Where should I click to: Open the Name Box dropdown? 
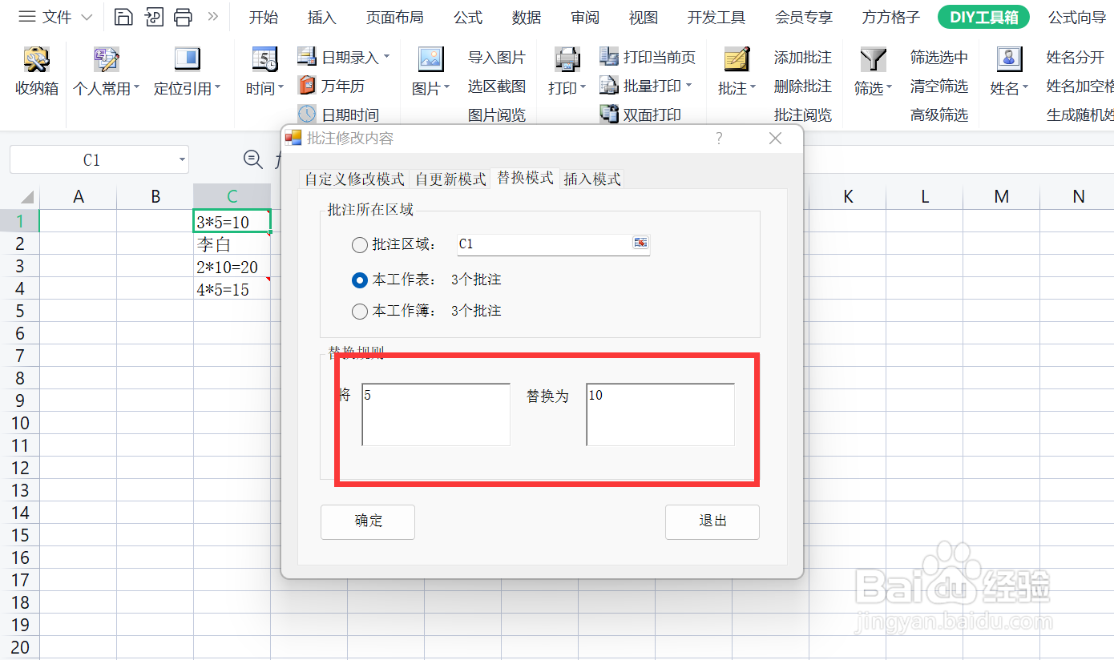tap(180, 159)
